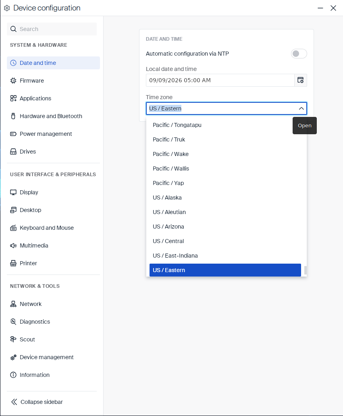This screenshot has height=416, width=343.
Task: Select US / Arizona option
Action: tap(225, 227)
